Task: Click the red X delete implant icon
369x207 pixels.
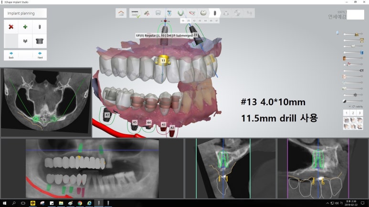Action: pos(11,27)
